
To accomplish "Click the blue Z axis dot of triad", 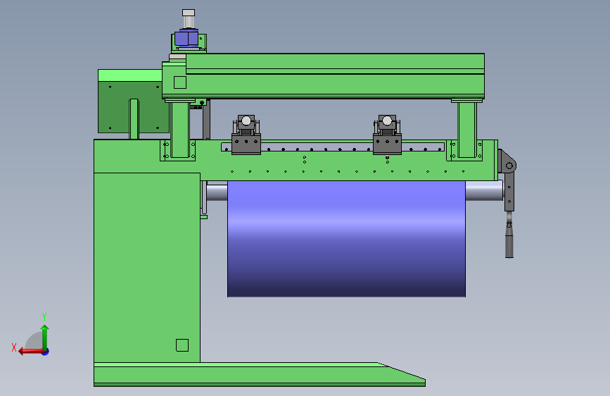I will coord(46,352).
